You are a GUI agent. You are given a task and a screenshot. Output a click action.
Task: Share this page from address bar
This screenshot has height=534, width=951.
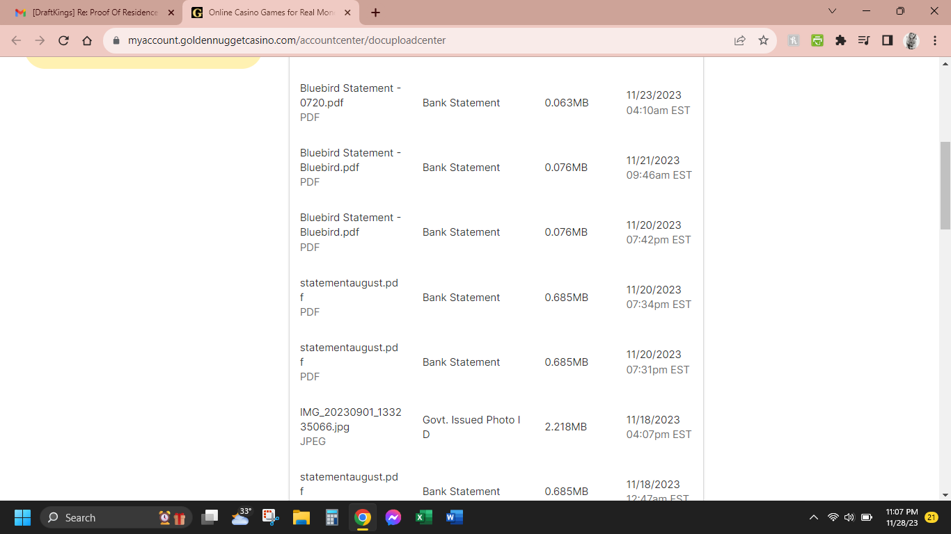(x=739, y=40)
